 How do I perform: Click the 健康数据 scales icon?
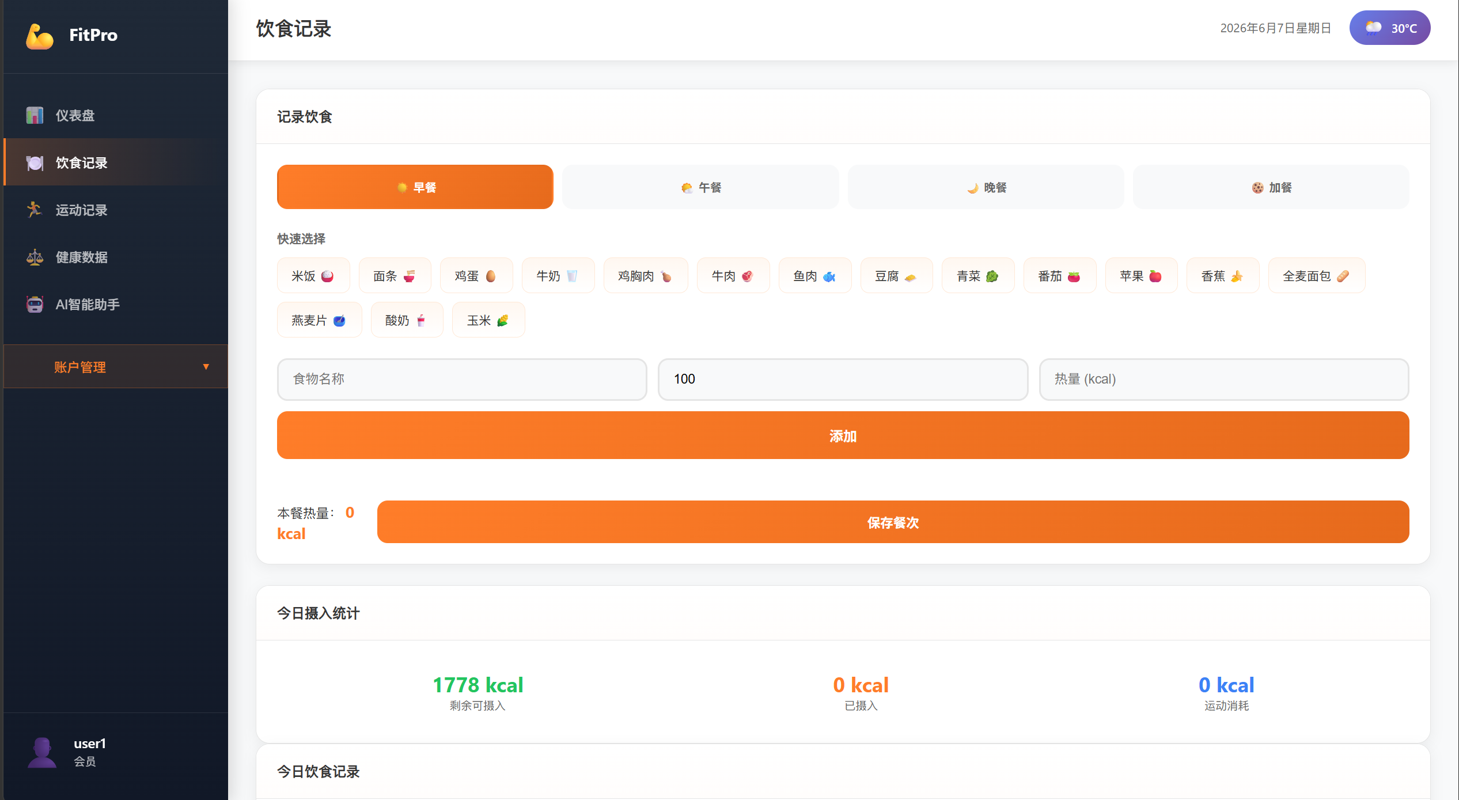click(35, 257)
